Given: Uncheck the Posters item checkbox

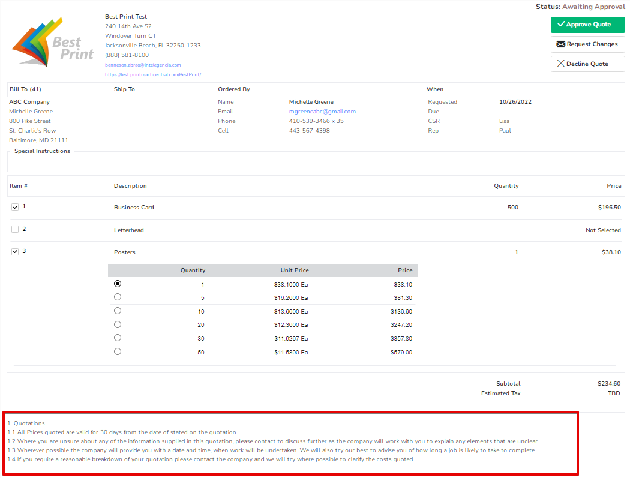Looking at the screenshot, I should coord(15,251).
